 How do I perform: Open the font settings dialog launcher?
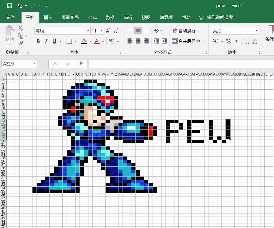pyautogui.click(x=120, y=53)
